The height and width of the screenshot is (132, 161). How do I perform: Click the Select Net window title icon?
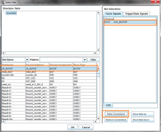pyautogui.click(x=3, y=2)
